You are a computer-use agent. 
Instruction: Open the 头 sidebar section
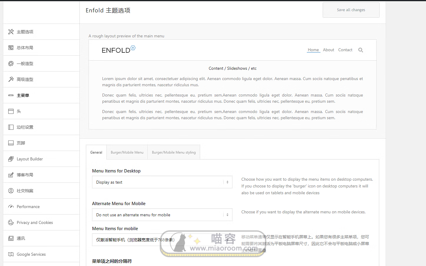point(41,111)
